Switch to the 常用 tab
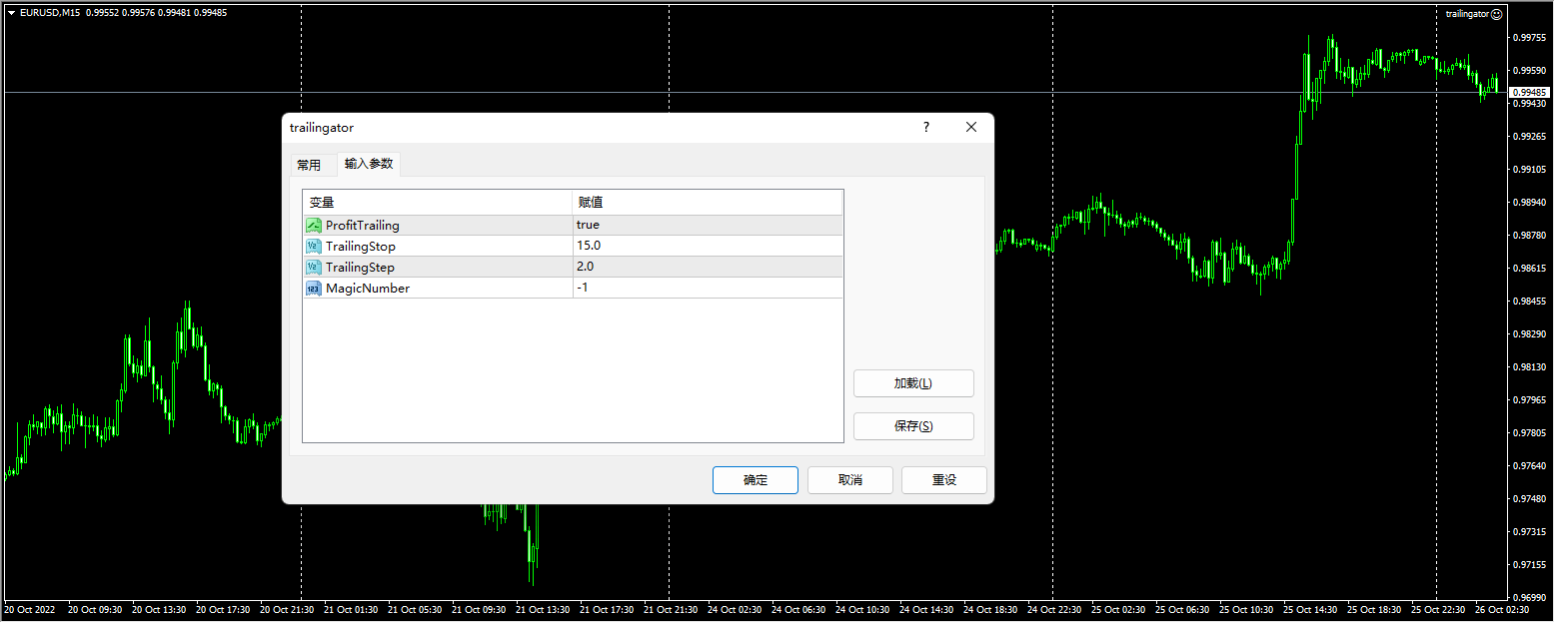 309,165
